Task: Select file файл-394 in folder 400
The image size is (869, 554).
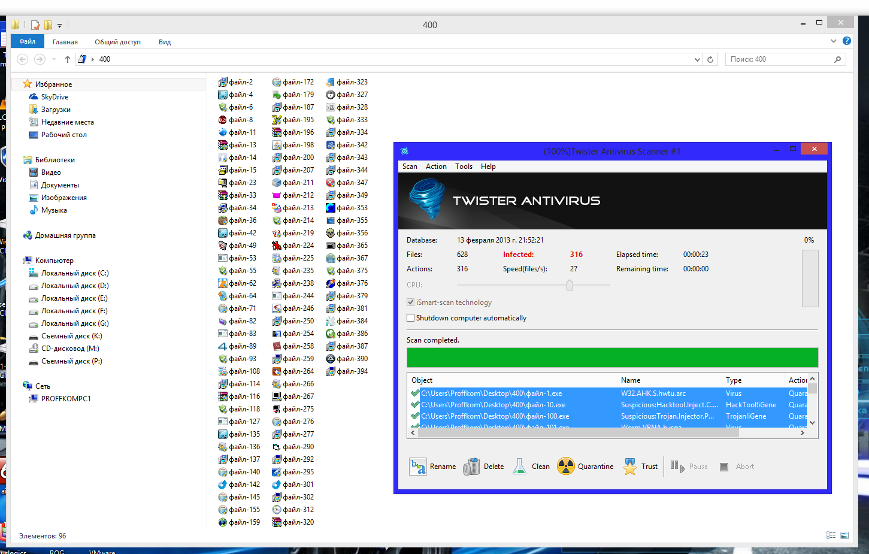Action: [347, 371]
